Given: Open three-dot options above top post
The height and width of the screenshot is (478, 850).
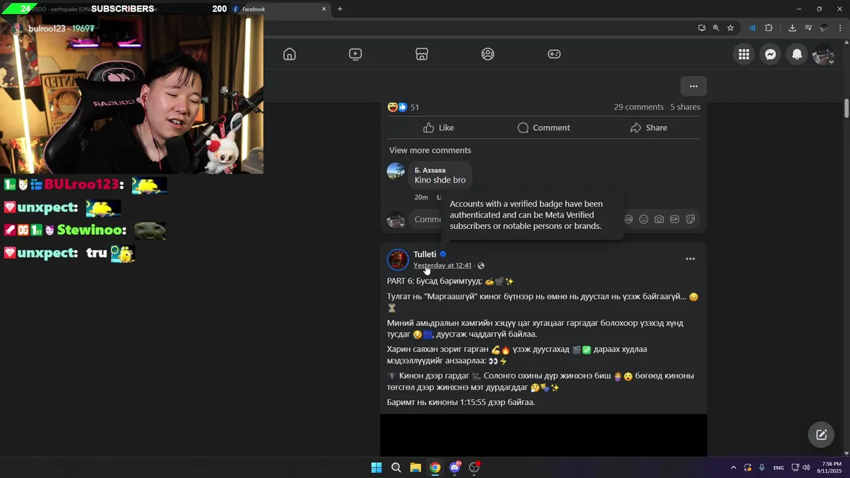Looking at the screenshot, I should tap(693, 86).
